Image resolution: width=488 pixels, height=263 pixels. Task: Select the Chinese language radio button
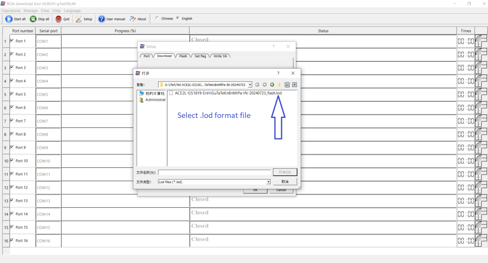click(157, 19)
